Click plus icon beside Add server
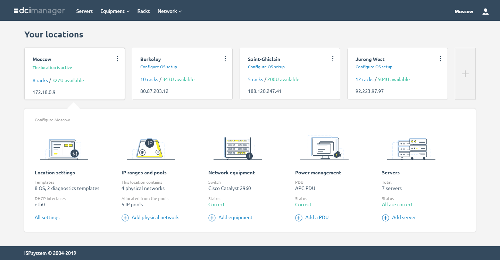The width and height of the screenshot is (500, 260). [x=385, y=218]
